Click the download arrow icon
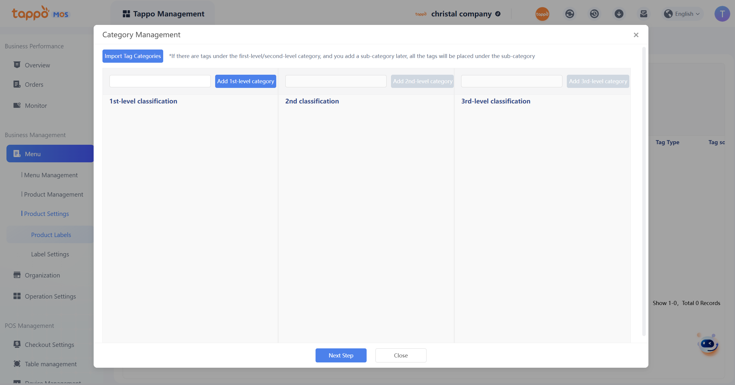Viewport: 735px width, 385px height. (x=619, y=14)
